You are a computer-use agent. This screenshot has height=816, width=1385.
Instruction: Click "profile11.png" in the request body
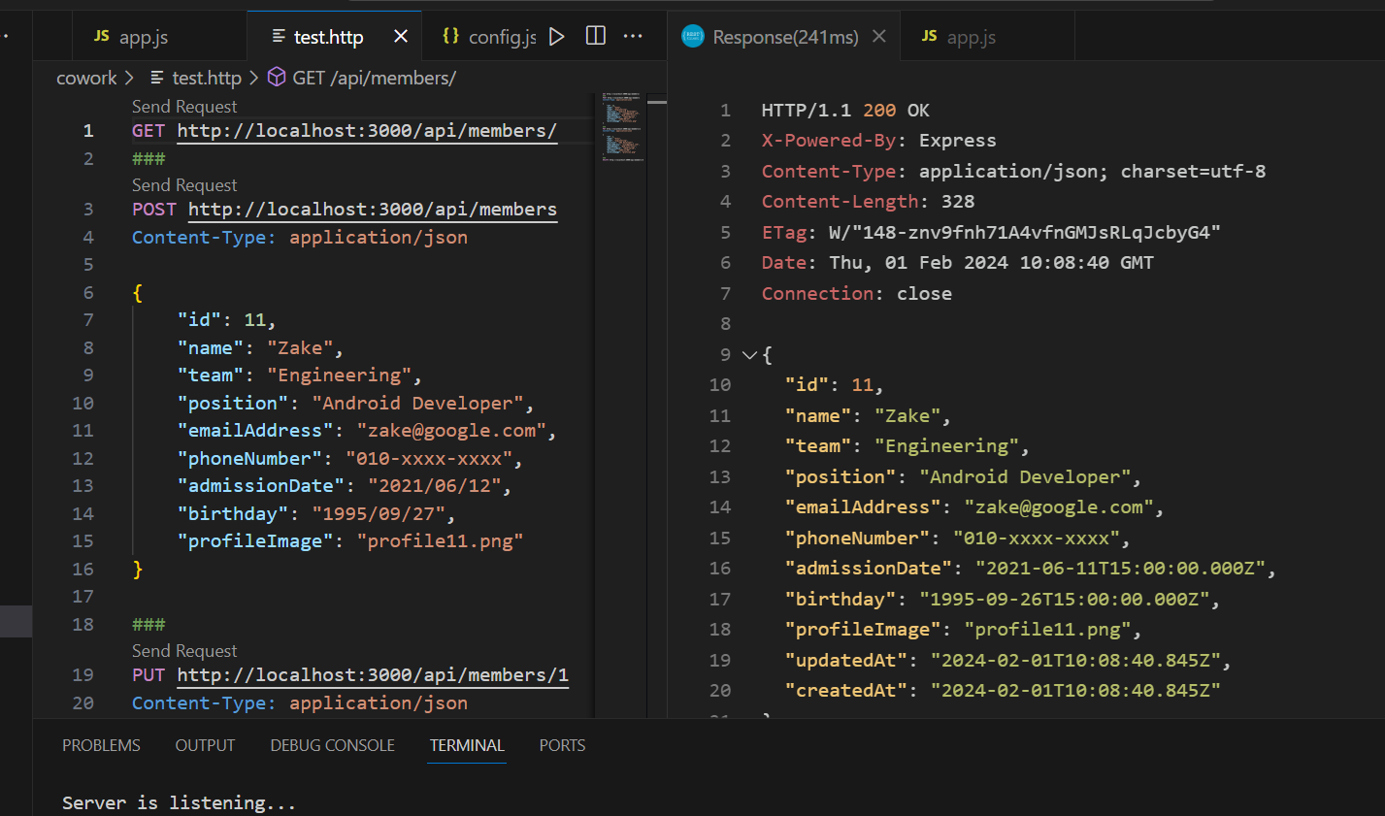[440, 541]
